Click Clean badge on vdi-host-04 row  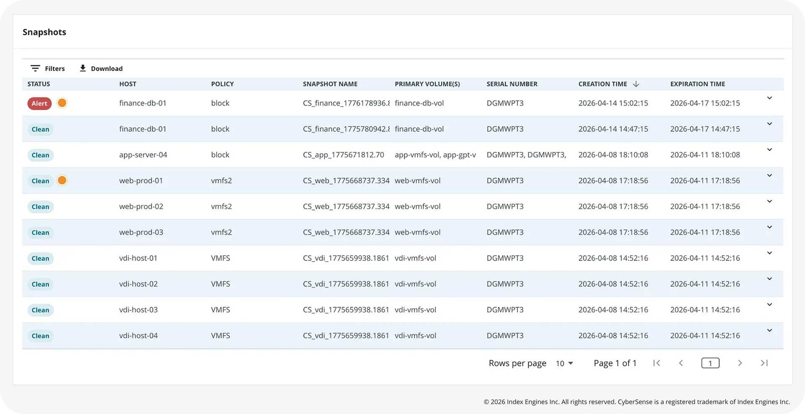[40, 336]
